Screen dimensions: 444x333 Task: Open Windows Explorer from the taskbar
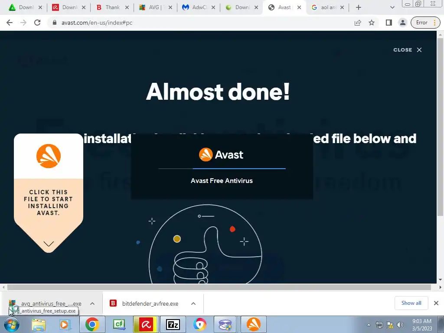[x=38, y=324]
